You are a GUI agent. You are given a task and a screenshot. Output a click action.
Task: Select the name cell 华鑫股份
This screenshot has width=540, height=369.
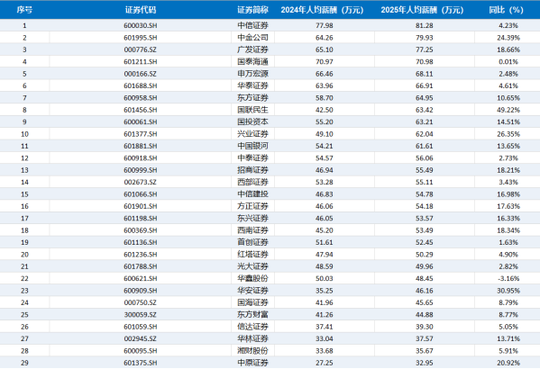[x=252, y=278]
